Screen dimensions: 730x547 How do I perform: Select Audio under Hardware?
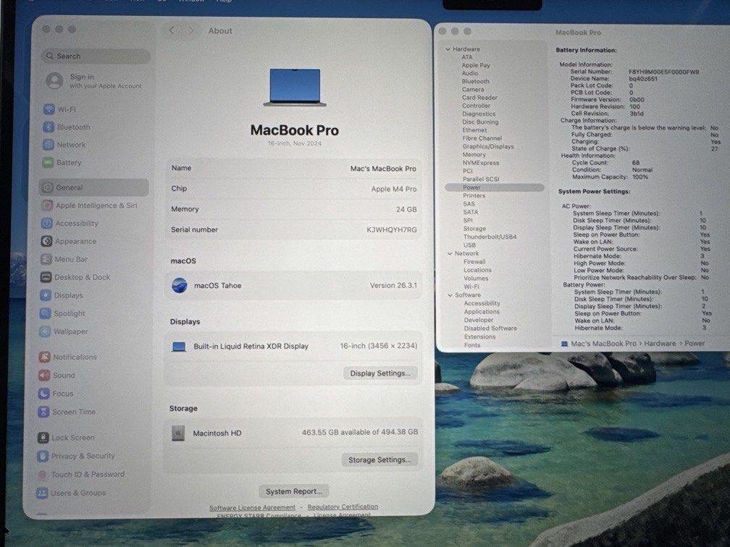[470, 74]
